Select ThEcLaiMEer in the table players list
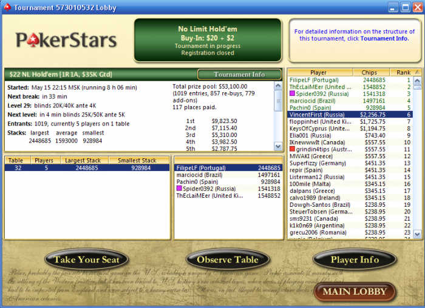This screenshot has height=308, width=425. coord(228,195)
